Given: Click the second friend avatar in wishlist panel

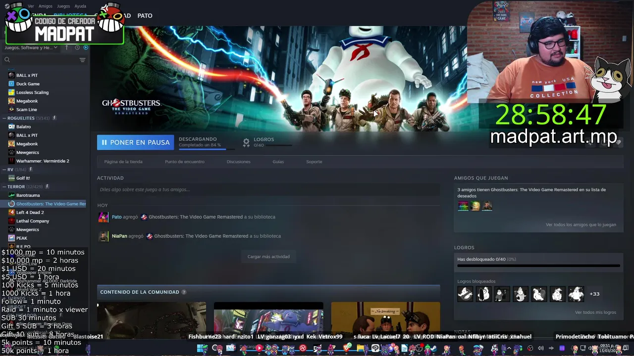Looking at the screenshot, I should [x=475, y=206].
